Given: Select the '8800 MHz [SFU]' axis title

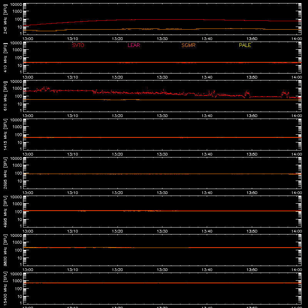Looking at the screenshot, I should (x=5, y=250).
